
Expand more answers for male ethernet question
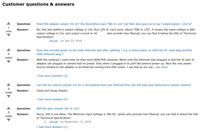(52, 76)
